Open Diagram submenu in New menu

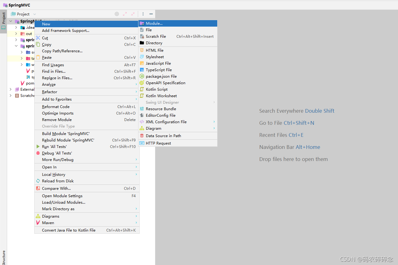178,128
